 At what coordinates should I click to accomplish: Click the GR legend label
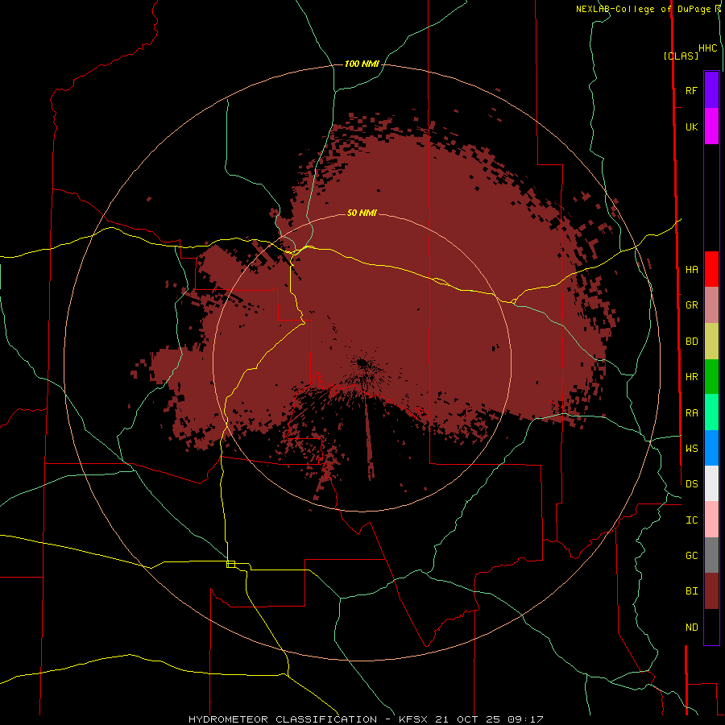pos(691,305)
